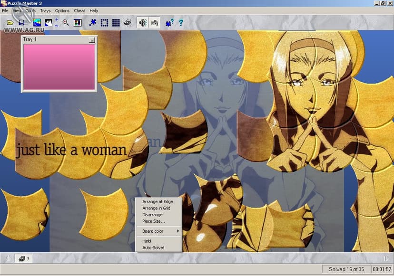
Task: Click the black-and-white ghost image icon
Action: coord(48,23)
